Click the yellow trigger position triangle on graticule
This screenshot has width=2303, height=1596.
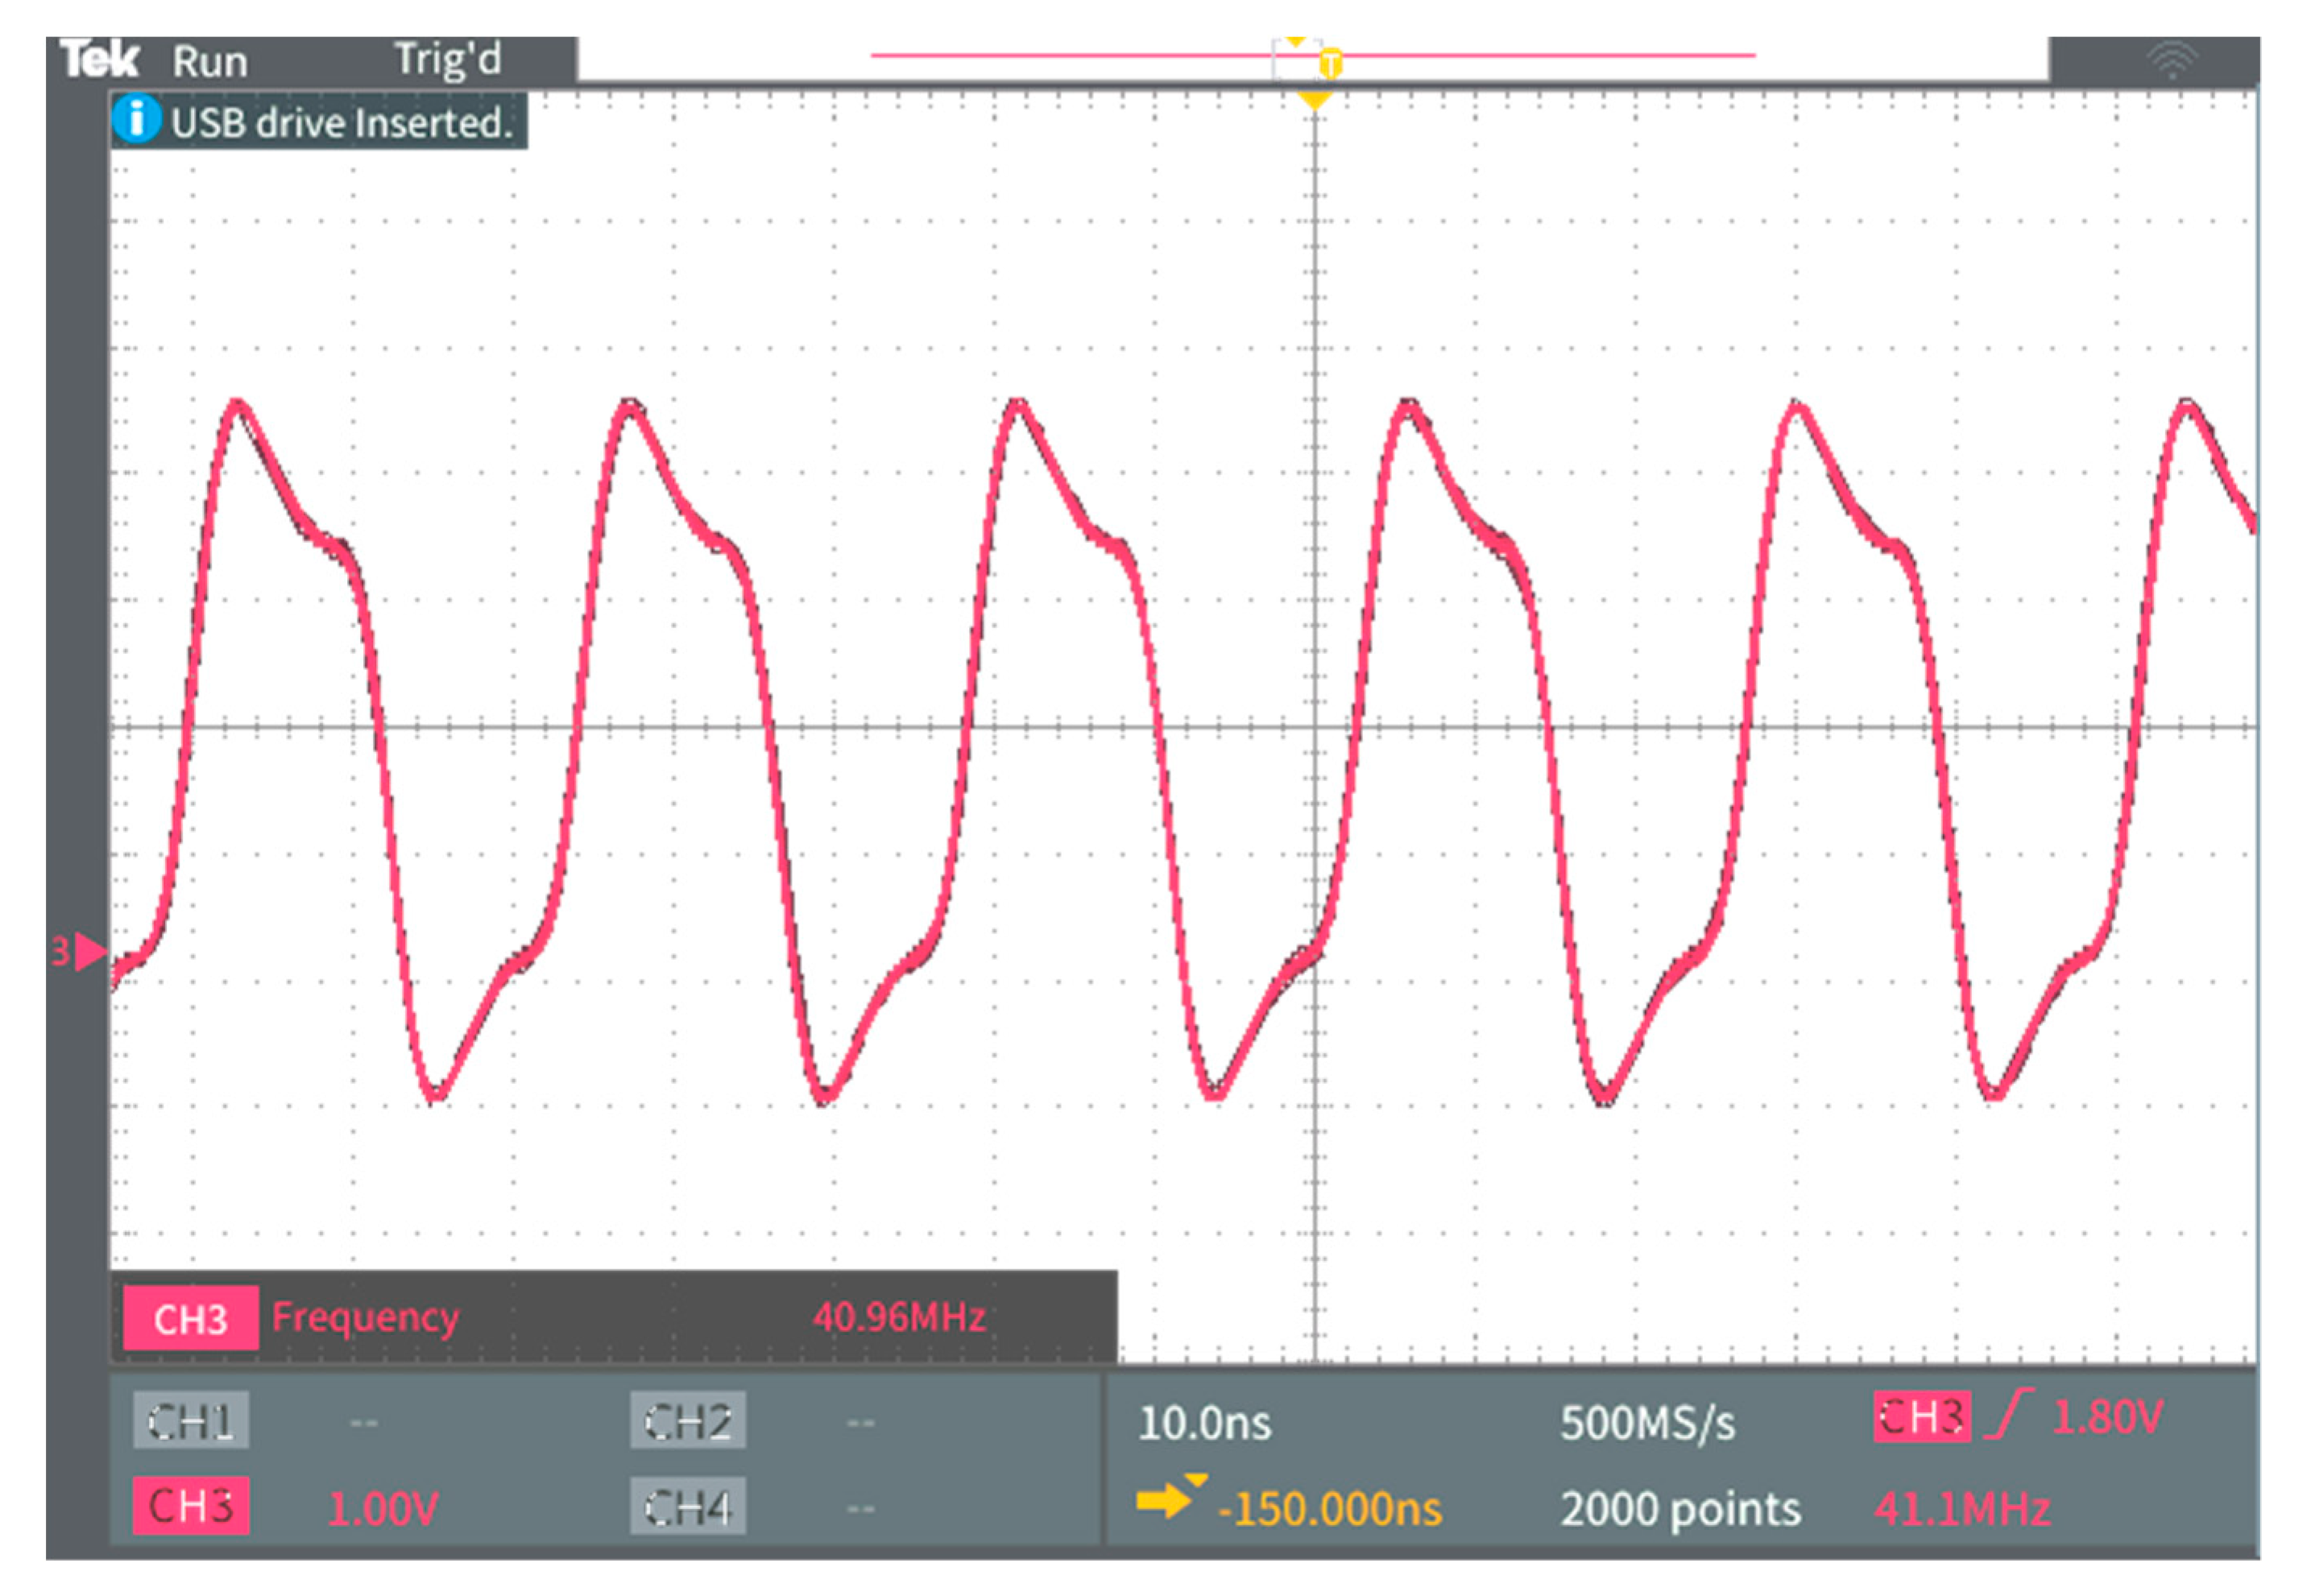click(x=1314, y=100)
